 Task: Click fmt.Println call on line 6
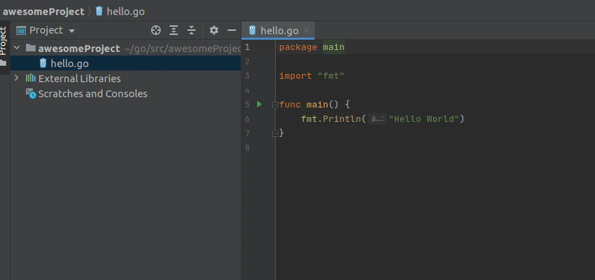click(331, 119)
